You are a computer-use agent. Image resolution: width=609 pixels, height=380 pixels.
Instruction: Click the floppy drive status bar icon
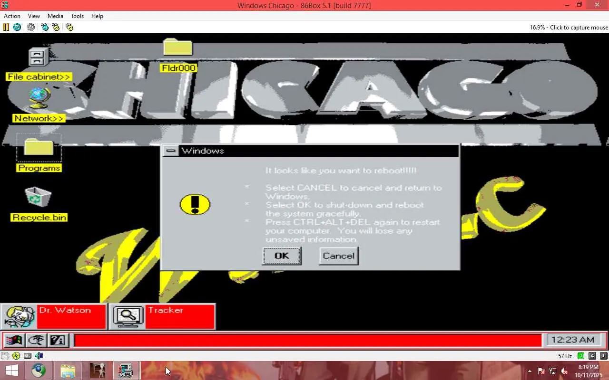[x=5, y=356]
